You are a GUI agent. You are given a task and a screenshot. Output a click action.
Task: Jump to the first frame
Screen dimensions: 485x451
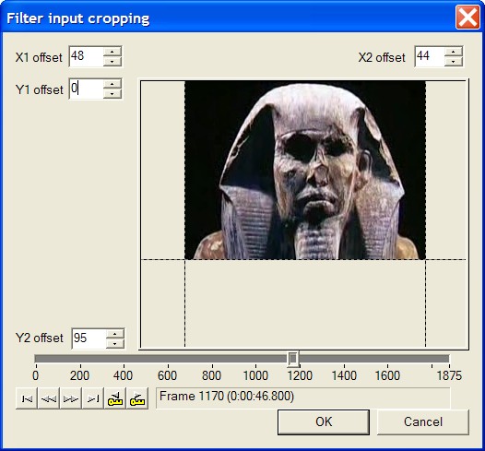pos(27,398)
